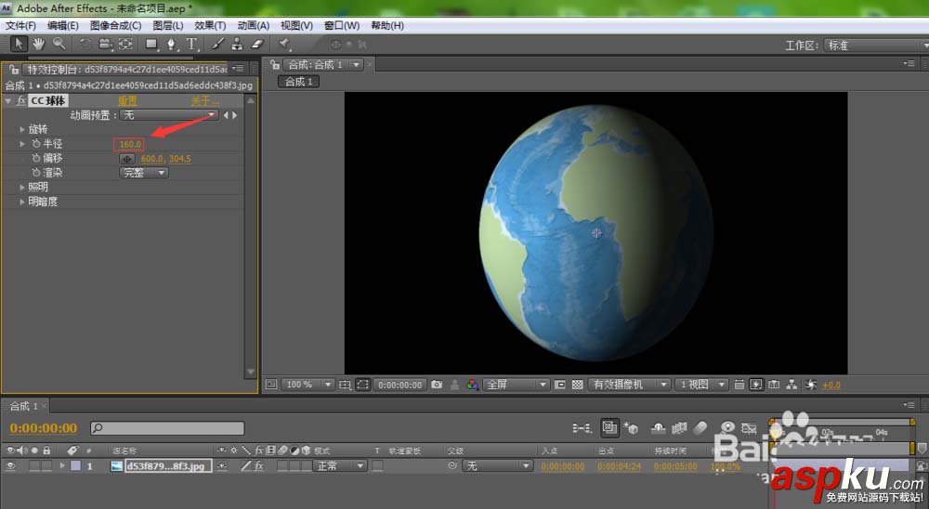Select the Eraser tool
The width and height of the screenshot is (929, 509).
click(257, 44)
